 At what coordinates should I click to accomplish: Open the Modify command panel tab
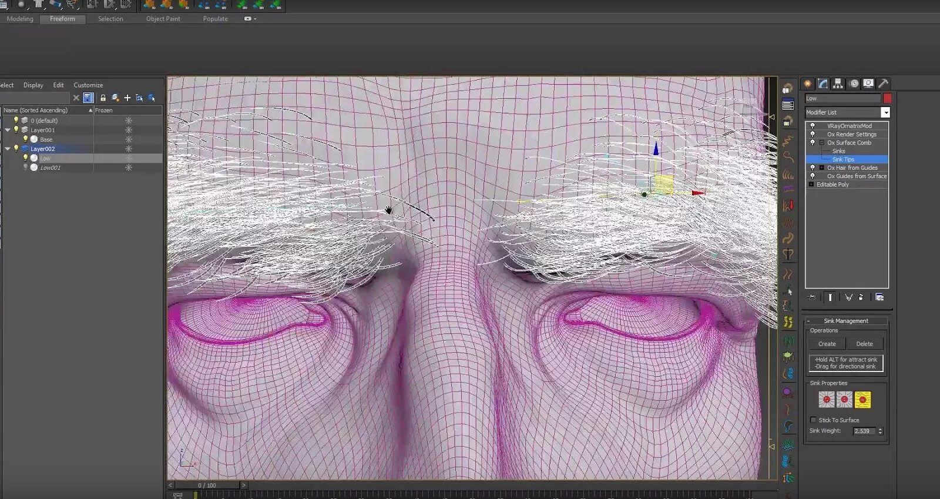(x=823, y=83)
